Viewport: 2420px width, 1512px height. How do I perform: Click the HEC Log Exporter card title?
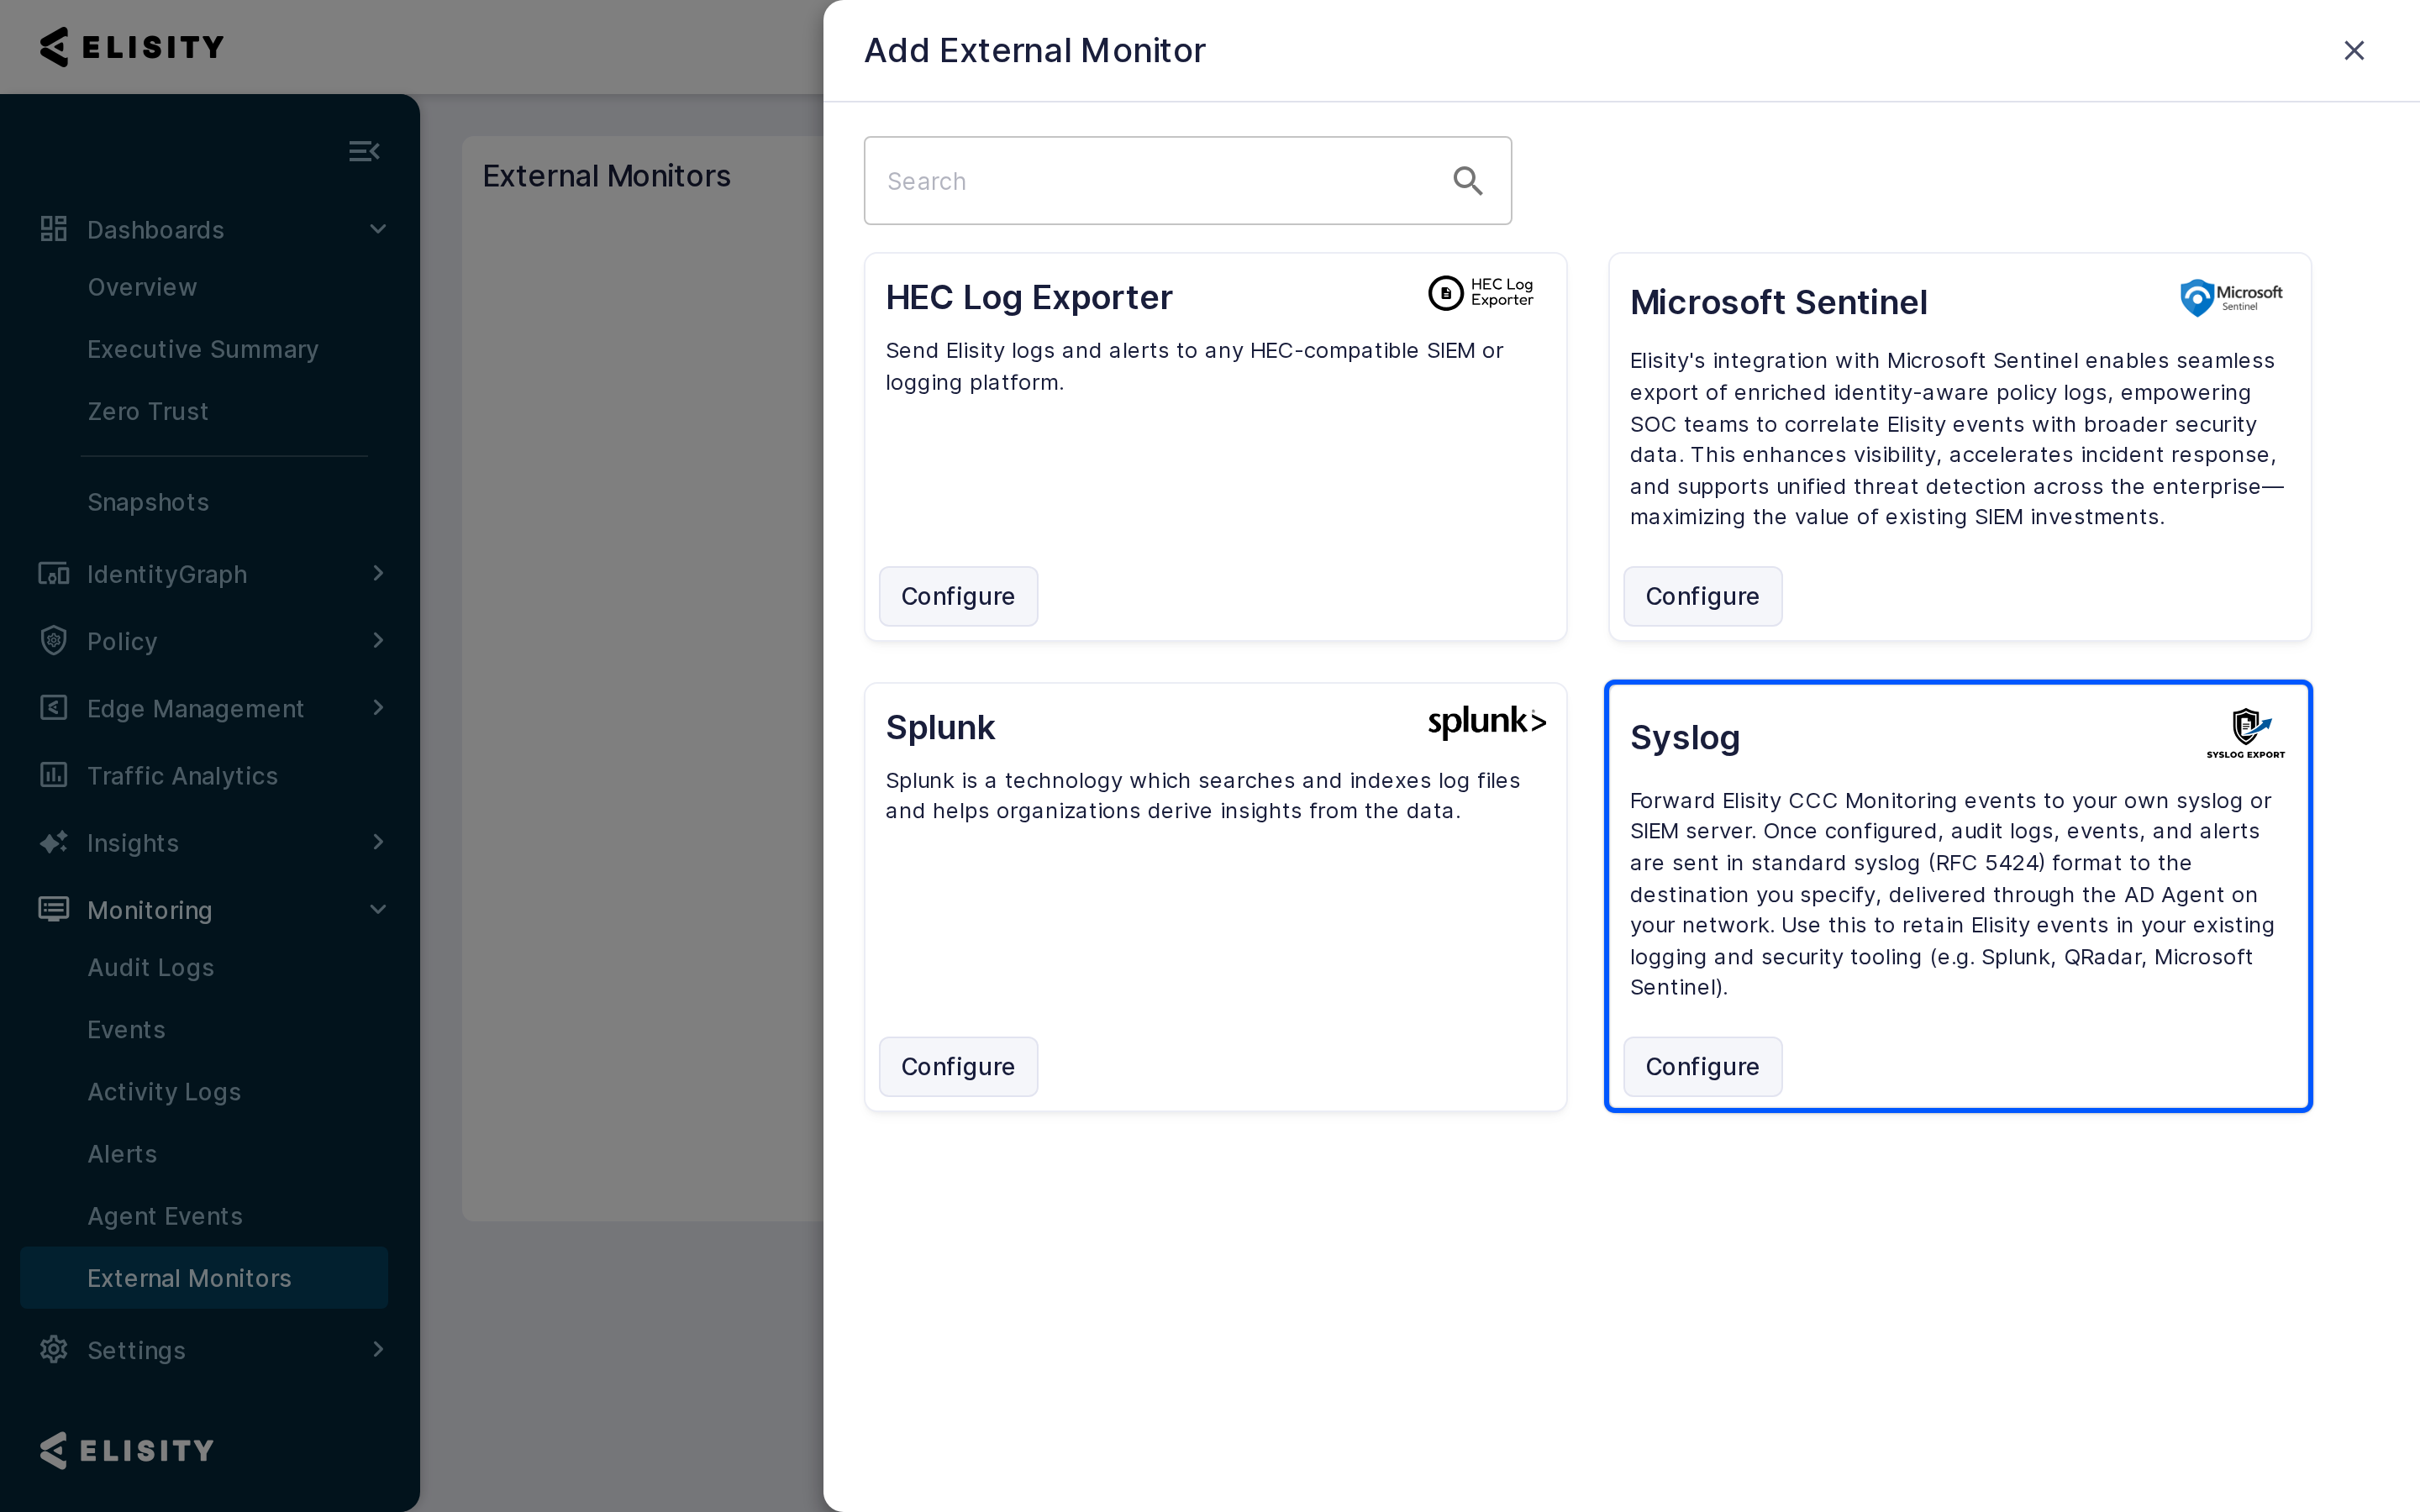[x=1028, y=297]
